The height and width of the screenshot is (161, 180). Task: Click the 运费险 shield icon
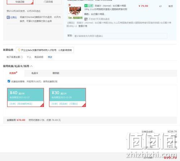coord(8,18)
